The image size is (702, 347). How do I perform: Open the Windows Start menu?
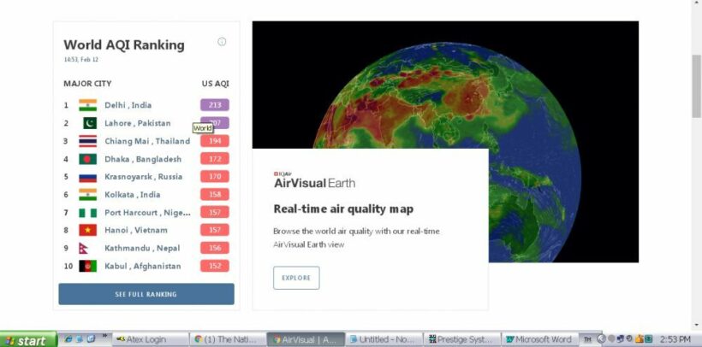(28, 339)
